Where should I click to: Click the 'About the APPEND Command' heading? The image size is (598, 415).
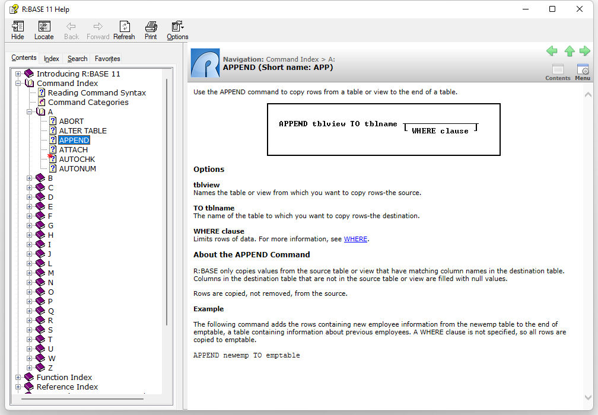pos(252,254)
